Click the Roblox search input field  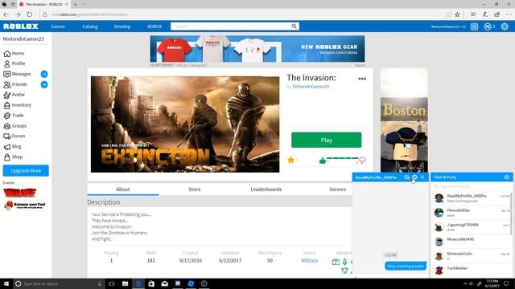coord(231,26)
